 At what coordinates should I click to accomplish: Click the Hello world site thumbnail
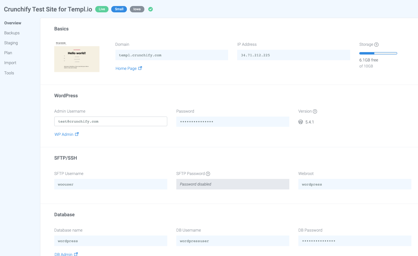(77, 57)
